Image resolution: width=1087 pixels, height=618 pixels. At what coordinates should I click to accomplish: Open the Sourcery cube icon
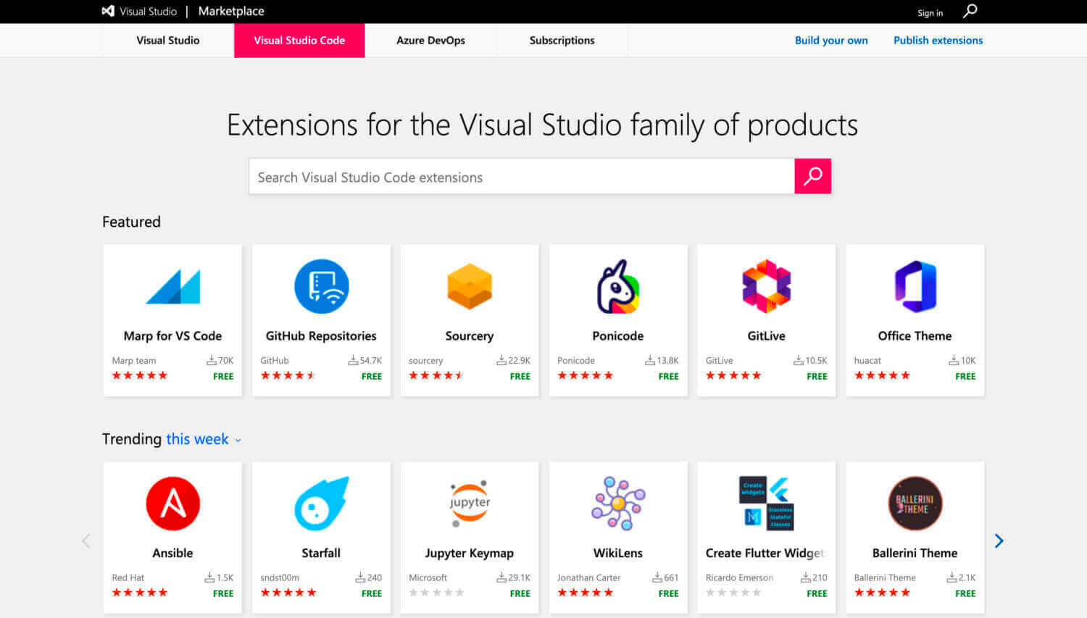point(470,286)
